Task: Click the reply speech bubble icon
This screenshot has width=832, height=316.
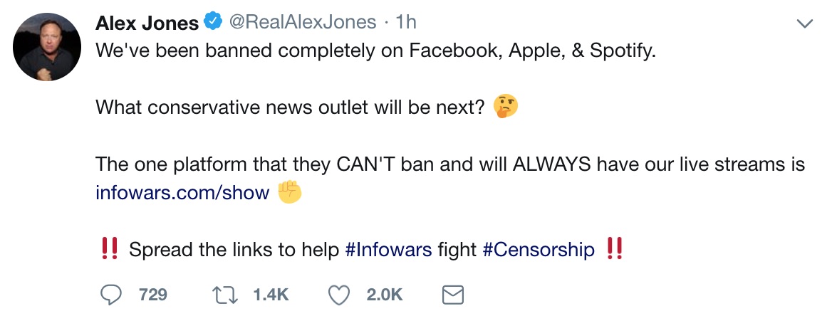Action: click(110, 295)
